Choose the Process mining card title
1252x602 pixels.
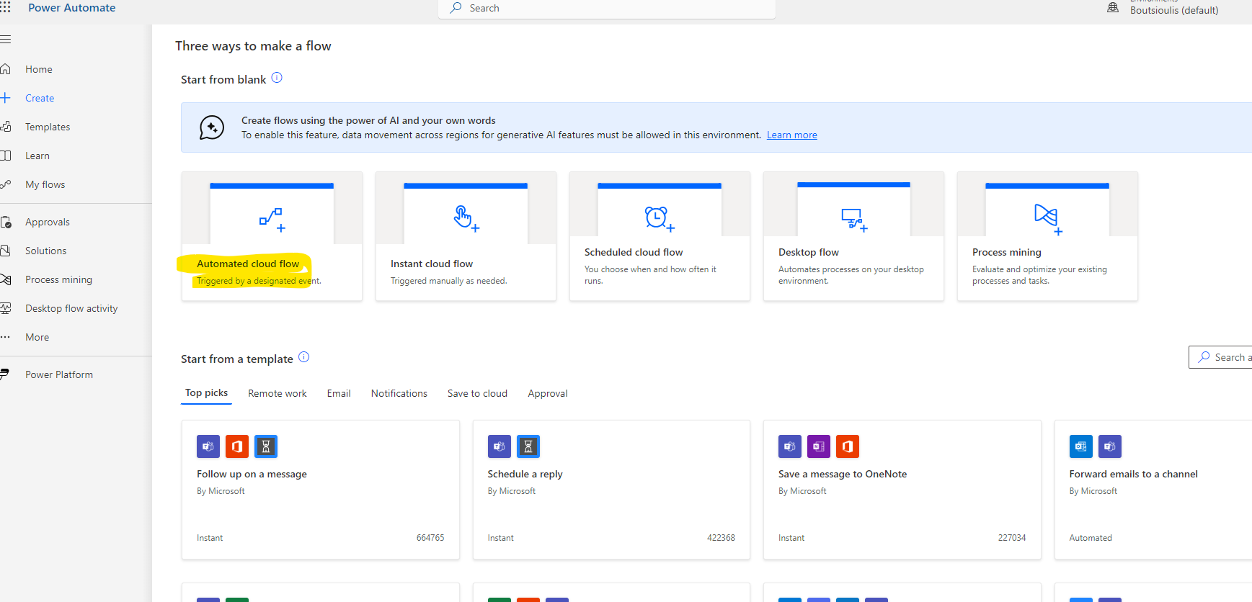pos(1007,252)
